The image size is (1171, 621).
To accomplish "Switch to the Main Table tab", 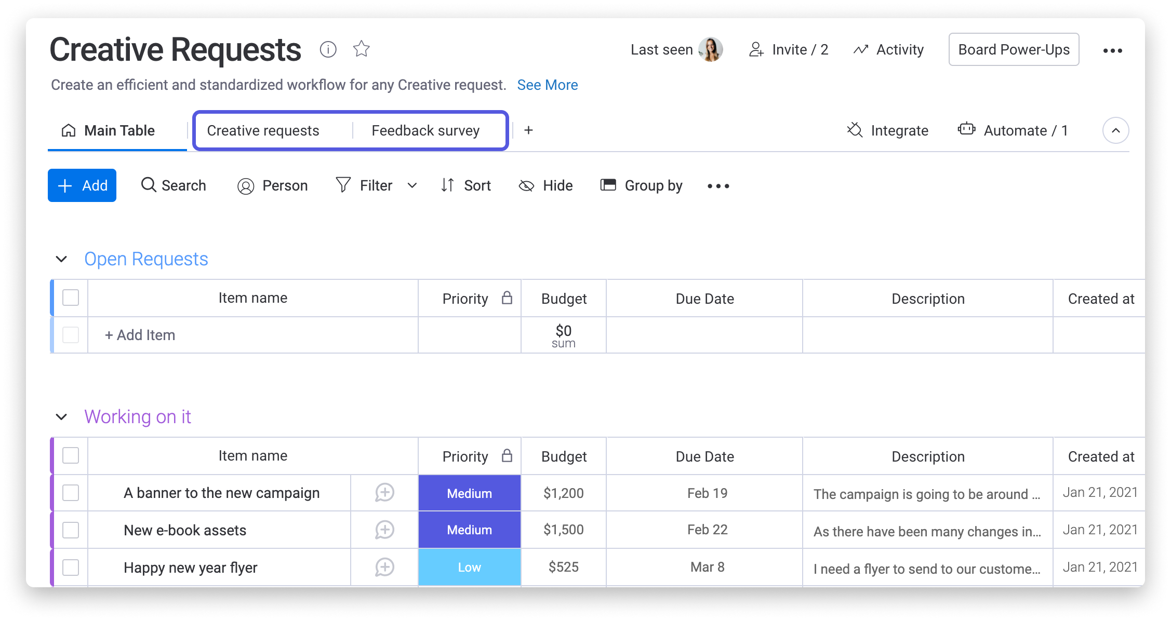I will point(109,130).
